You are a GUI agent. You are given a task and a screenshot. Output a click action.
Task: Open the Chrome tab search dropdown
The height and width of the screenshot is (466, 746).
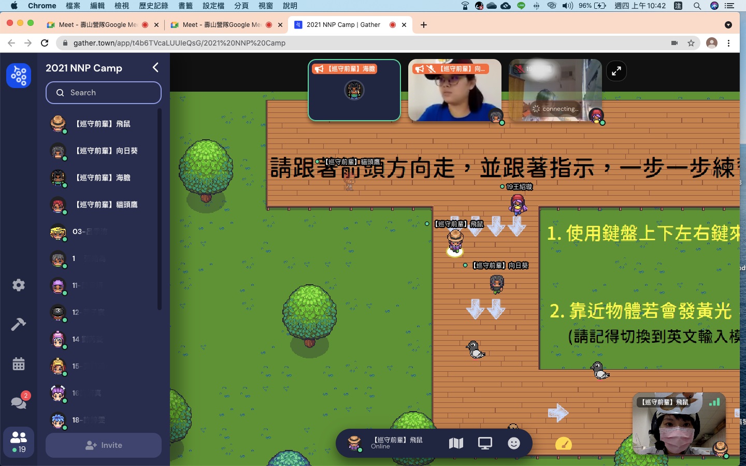point(728,25)
